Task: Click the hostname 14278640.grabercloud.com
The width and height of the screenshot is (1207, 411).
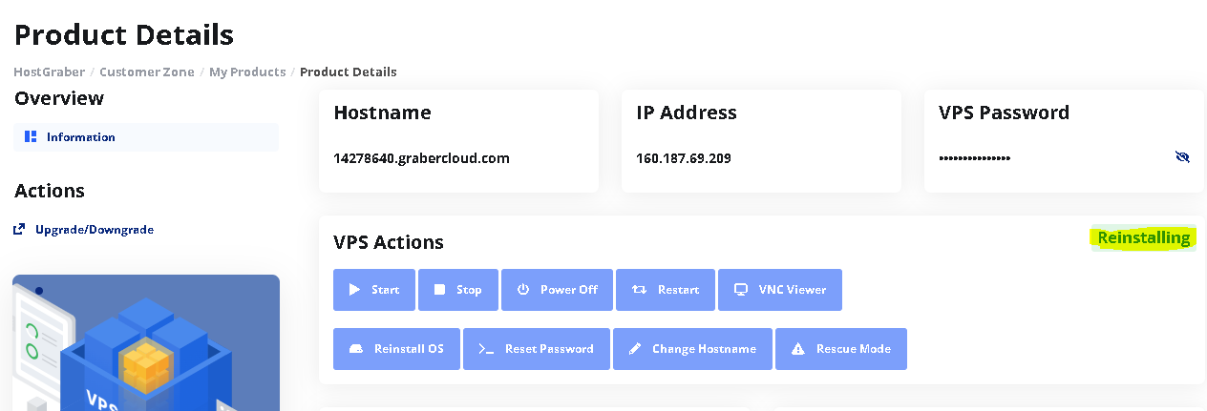Action: [x=421, y=158]
